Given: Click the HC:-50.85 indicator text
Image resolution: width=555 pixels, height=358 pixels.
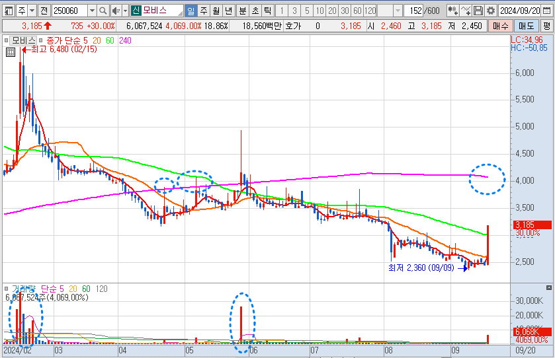Looking at the screenshot, I should pos(529,48).
